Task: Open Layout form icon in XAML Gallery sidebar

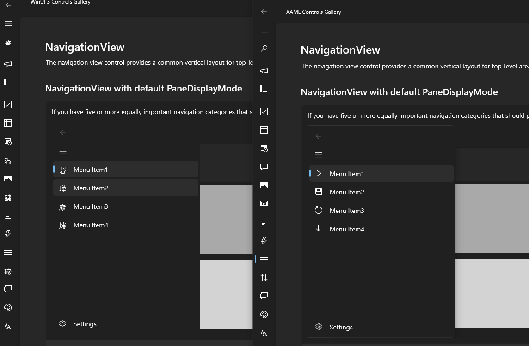Action: (x=264, y=185)
